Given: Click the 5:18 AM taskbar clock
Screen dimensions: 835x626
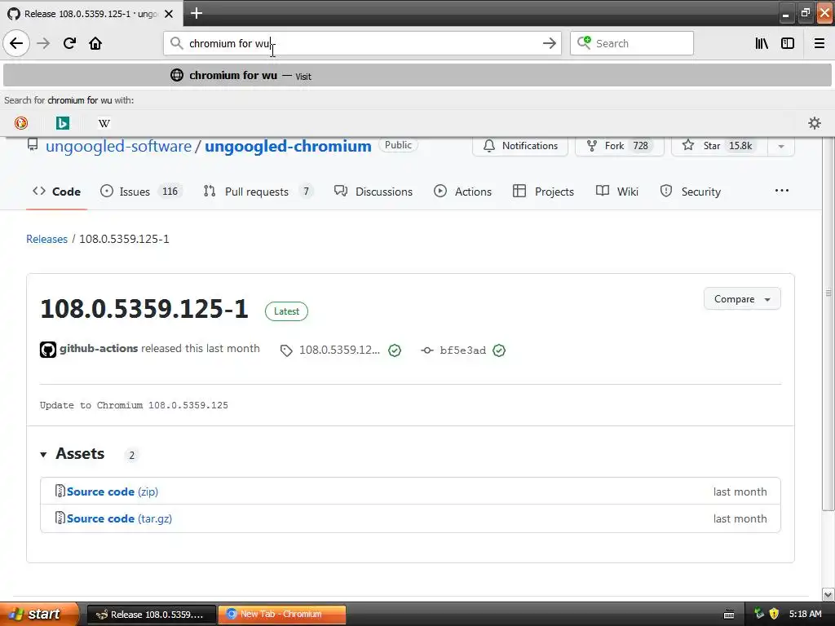Looking at the screenshot, I should (805, 614).
